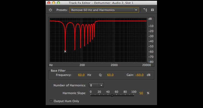Expand the Number of Harmonics dropdown
This screenshot has height=108, width=203.
97,85
